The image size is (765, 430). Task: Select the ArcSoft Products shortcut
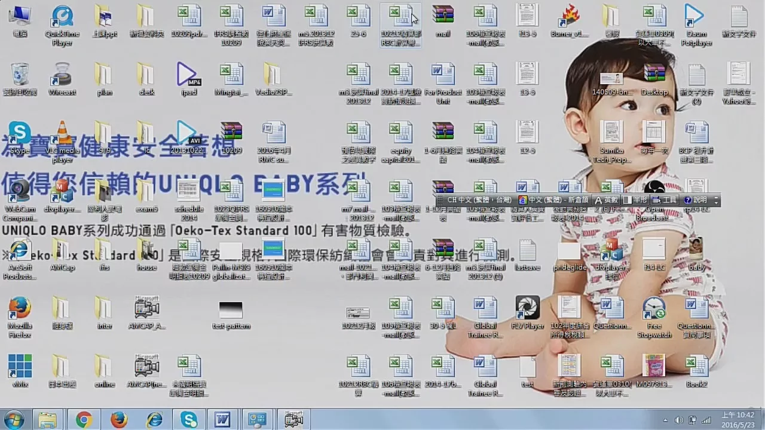20,258
